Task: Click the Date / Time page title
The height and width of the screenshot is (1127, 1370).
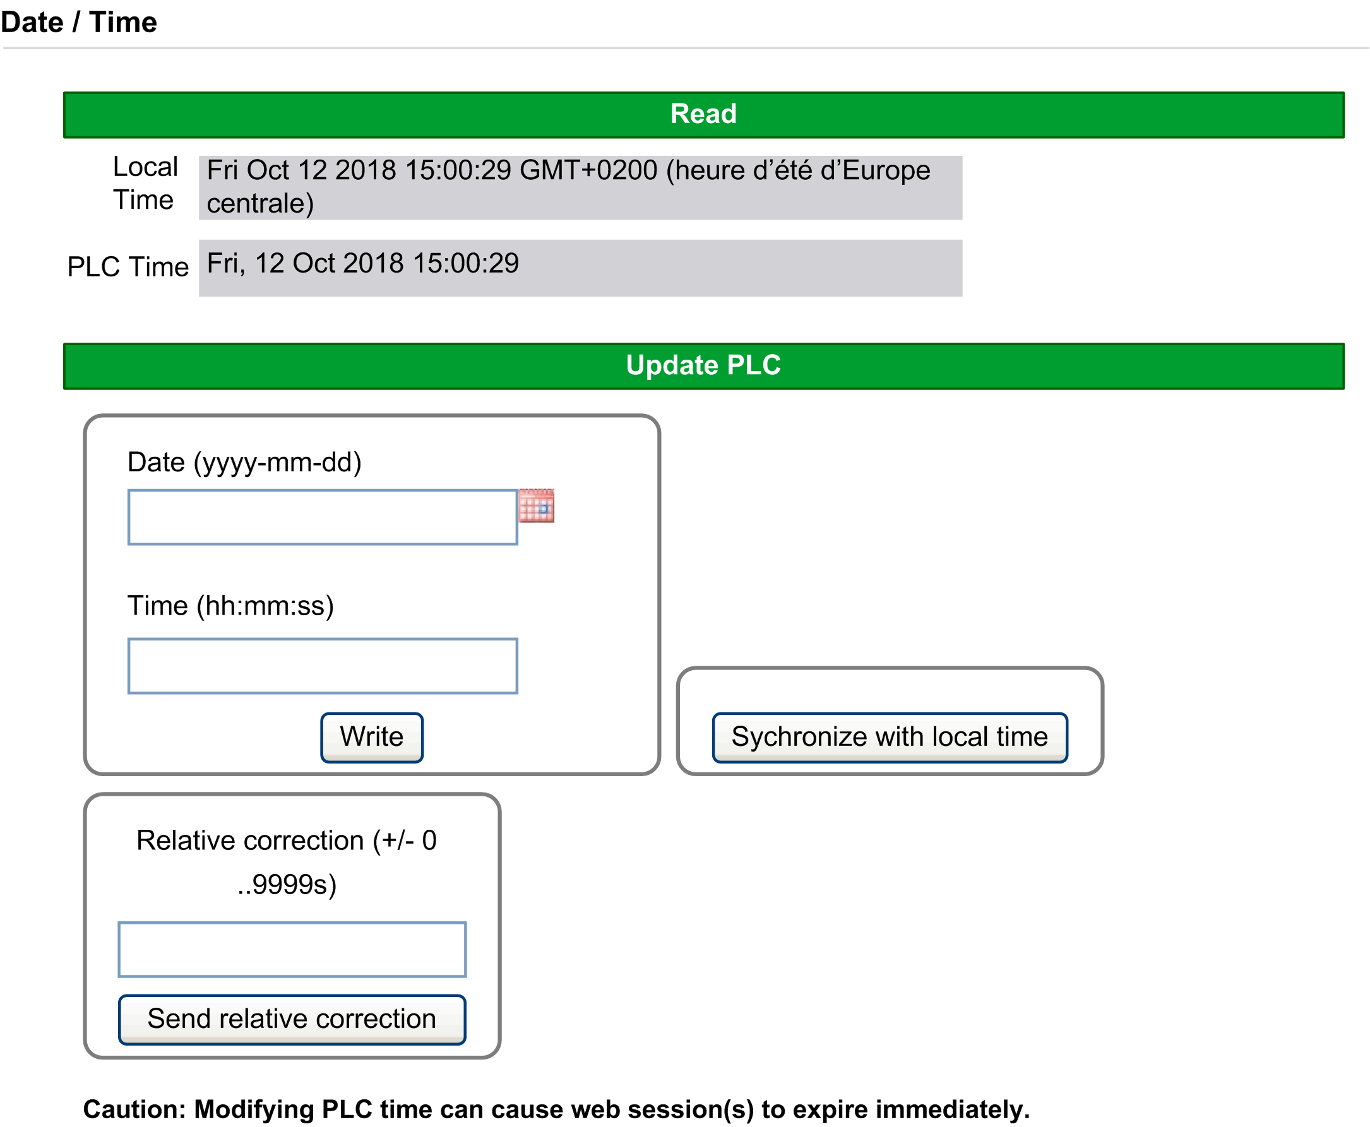Action: [78, 23]
